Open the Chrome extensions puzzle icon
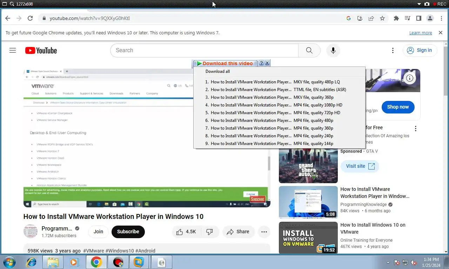The height and width of the screenshot is (269, 449). coord(396,18)
